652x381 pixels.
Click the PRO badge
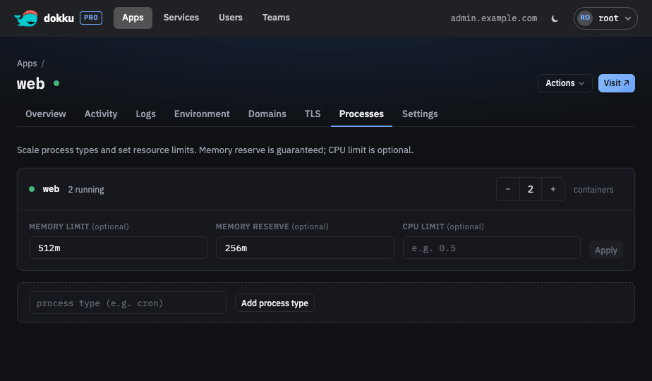click(91, 18)
